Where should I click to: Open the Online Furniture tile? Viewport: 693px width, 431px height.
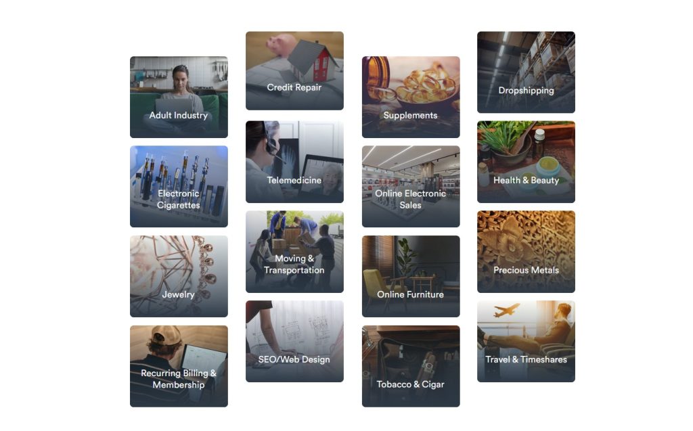[x=411, y=276]
